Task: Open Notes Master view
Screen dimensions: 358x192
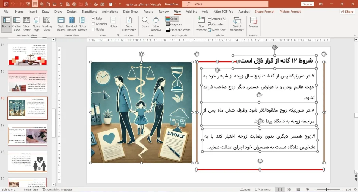Action: pyautogui.click(x=82, y=24)
